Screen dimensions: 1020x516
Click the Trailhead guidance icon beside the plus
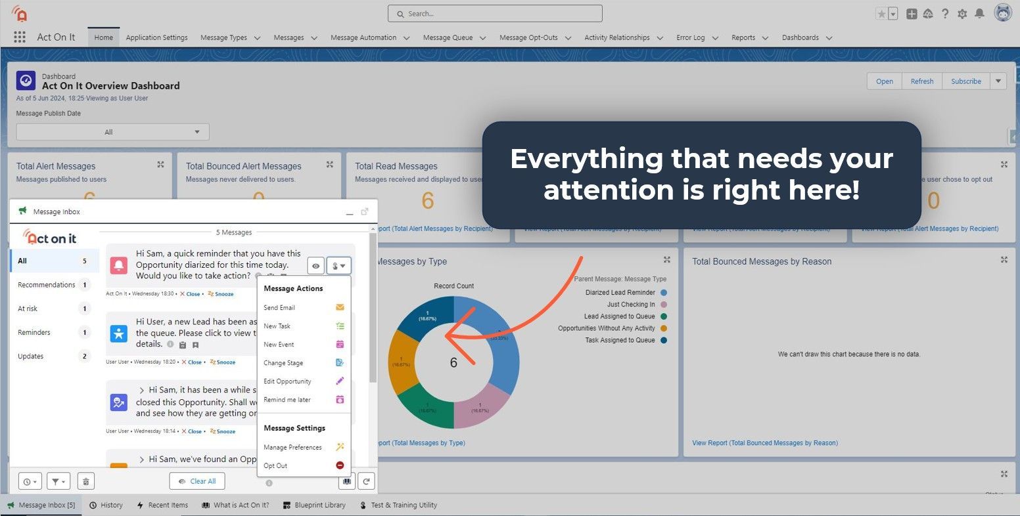pyautogui.click(x=928, y=14)
